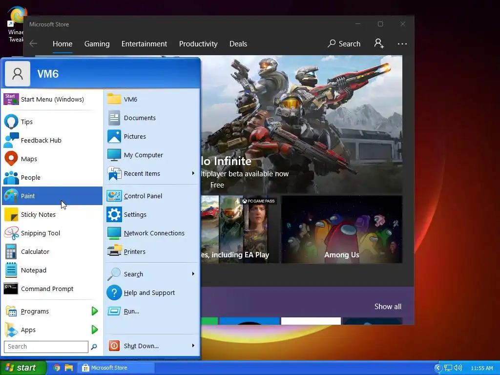Image resolution: width=500 pixels, height=375 pixels.
Task: Open Sticky Notes
Action: (52, 215)
